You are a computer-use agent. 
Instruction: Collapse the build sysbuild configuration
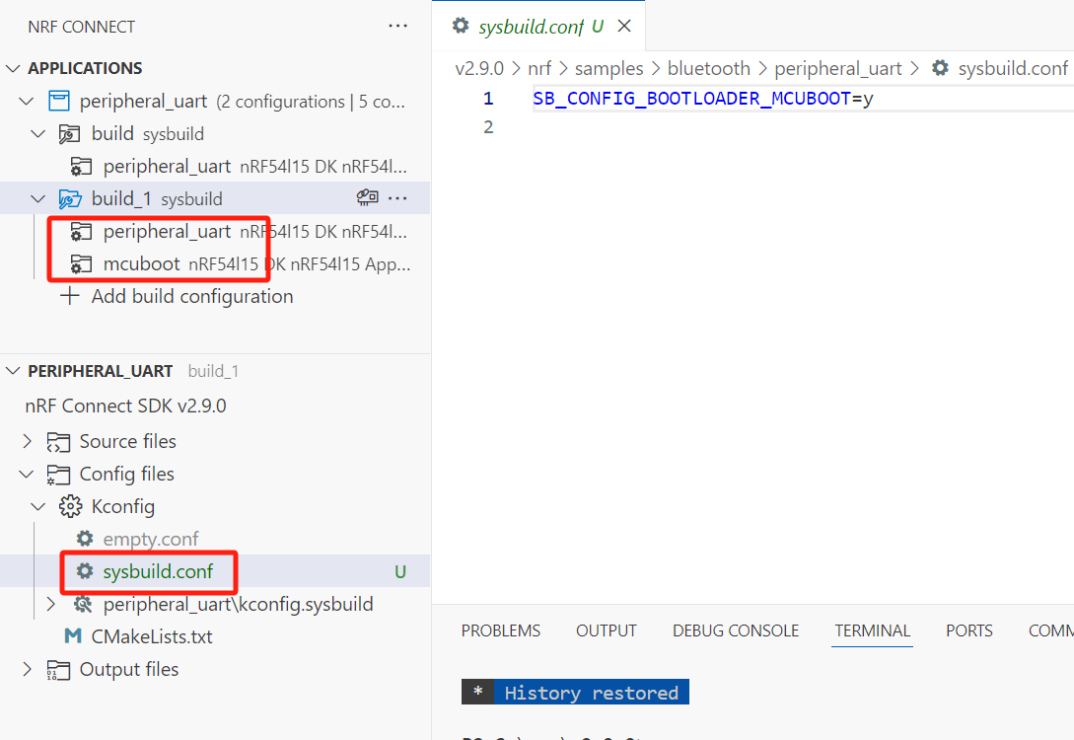pos(38,133)
